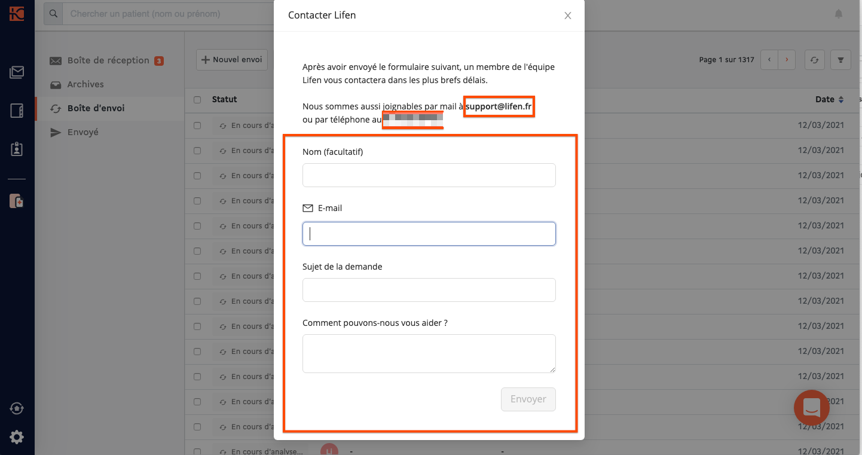
Task: Go to next page arrow
Action: (787, 60)
